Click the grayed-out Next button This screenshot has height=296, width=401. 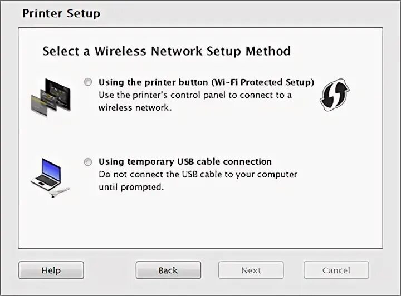(251, 270)
